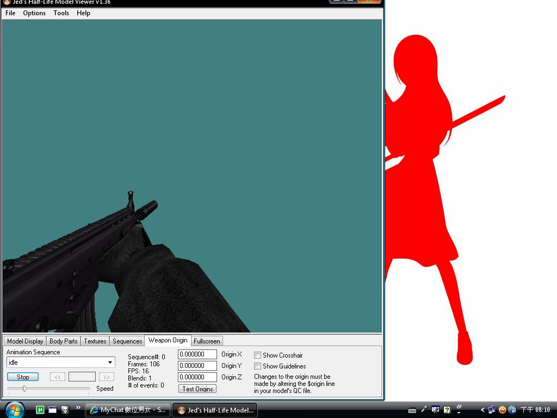The image size is (557, 418).
Task: Adjust the animation Speed slider
Action: 24,389
